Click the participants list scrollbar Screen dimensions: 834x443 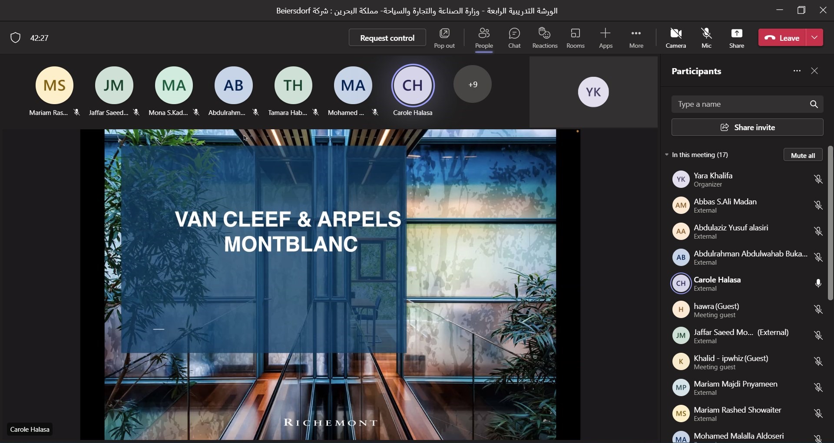(x=831, y=223)
